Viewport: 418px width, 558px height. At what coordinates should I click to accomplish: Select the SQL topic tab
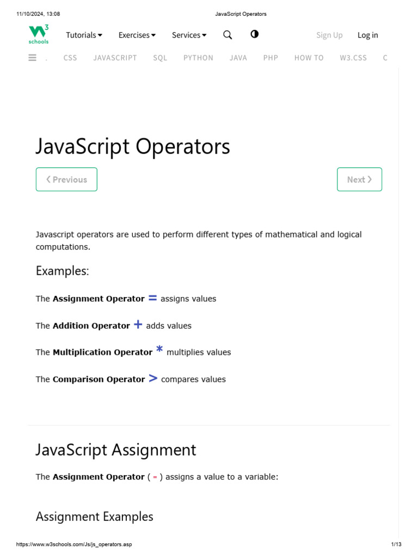[160, 58]
